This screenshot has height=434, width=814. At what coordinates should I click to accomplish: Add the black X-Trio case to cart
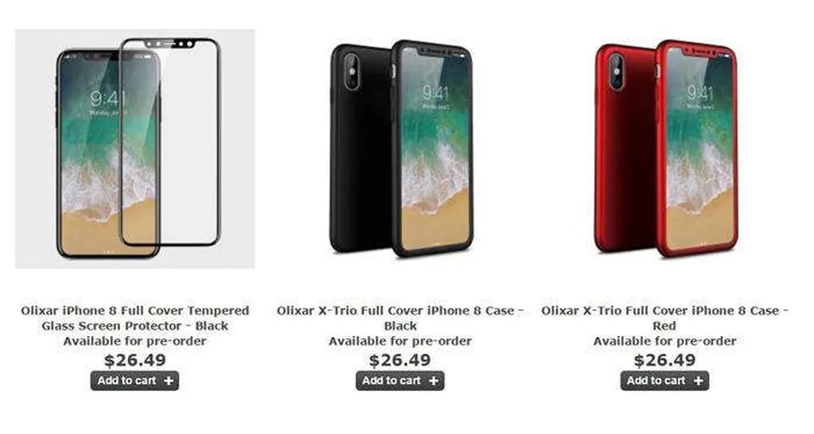pos(400,381)
